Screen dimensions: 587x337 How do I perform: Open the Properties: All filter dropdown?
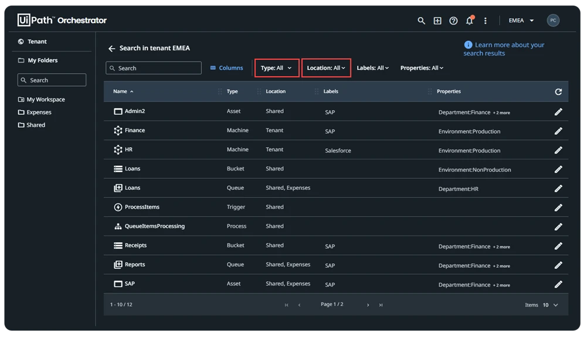pos(422,68)
